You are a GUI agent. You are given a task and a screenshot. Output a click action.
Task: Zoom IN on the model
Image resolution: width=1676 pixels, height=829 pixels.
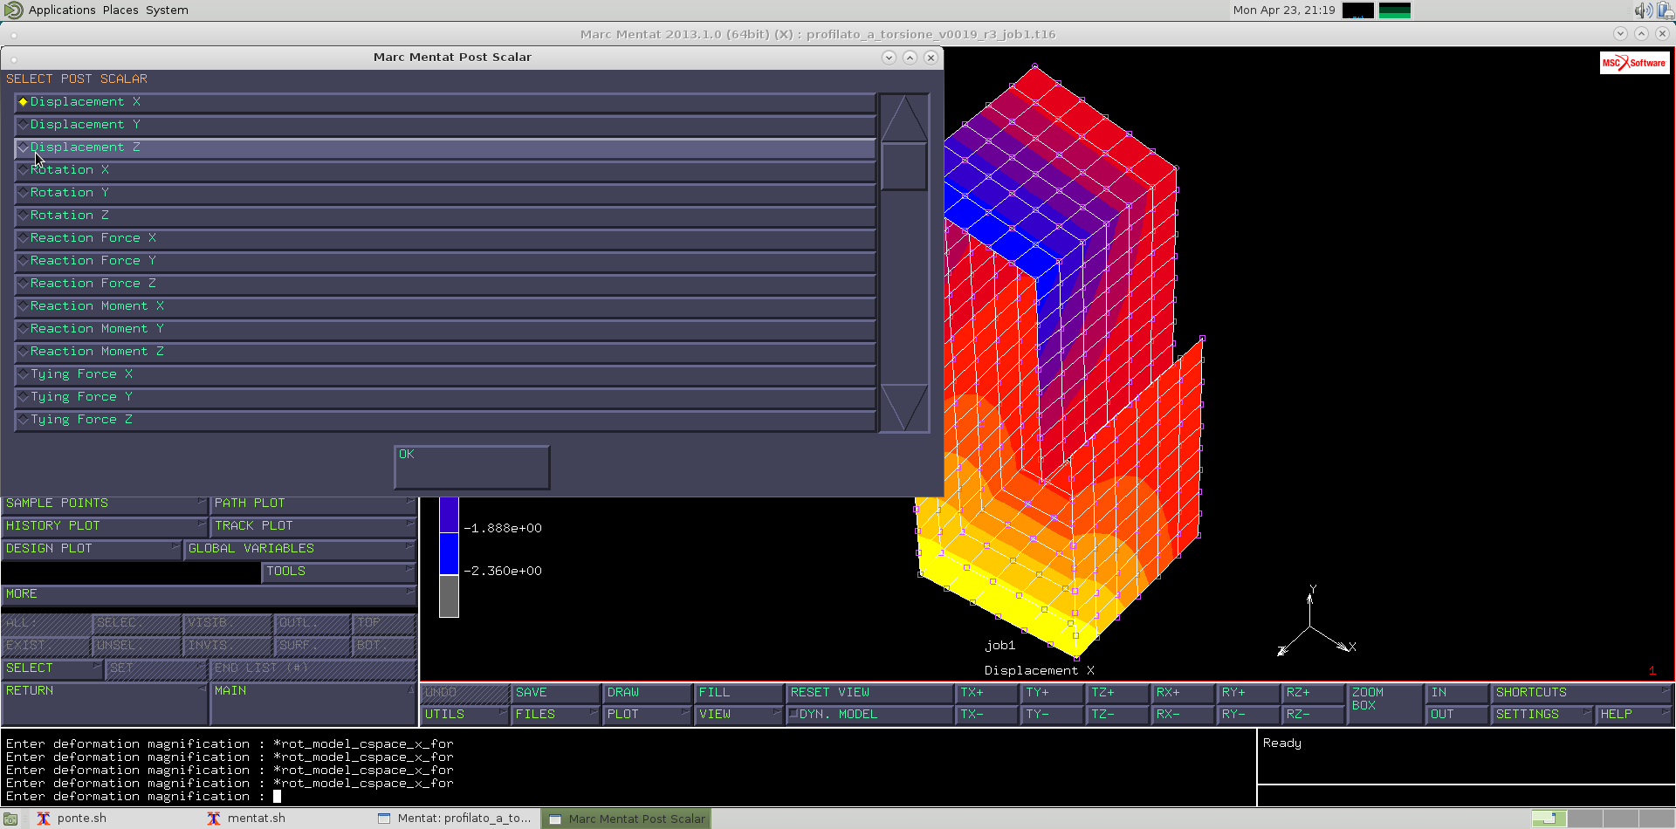click(1458, 693)
